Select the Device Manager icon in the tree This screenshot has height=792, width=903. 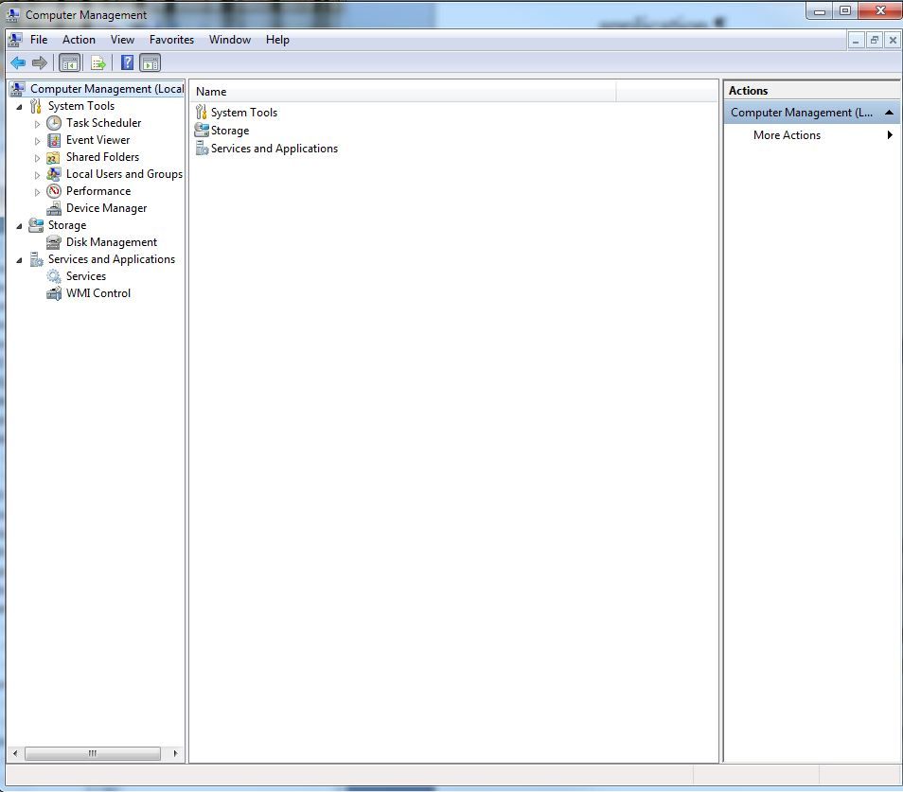pyautogui.click(x=54, y=207)
